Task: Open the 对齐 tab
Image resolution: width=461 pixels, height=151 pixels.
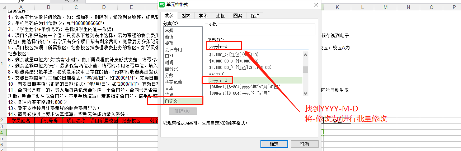Action: (186, 16)
